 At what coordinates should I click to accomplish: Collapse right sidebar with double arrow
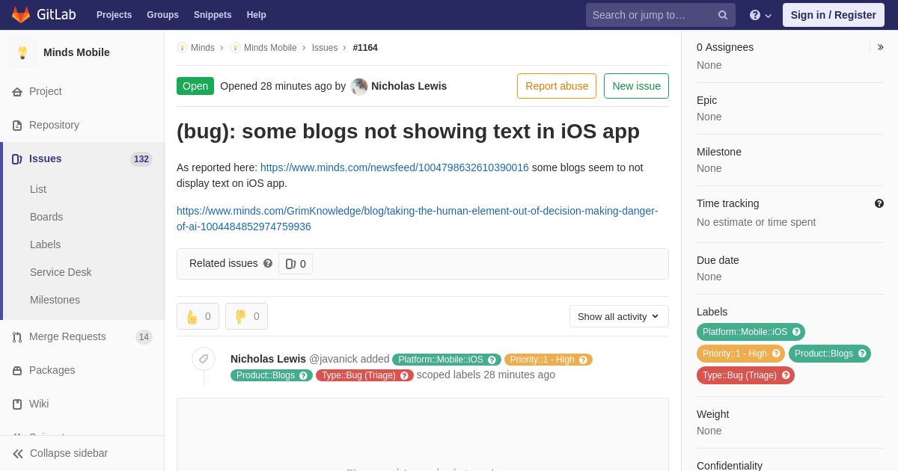880,47
